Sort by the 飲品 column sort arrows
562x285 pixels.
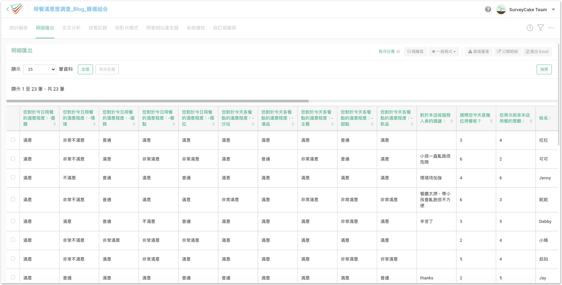[412, 124]
